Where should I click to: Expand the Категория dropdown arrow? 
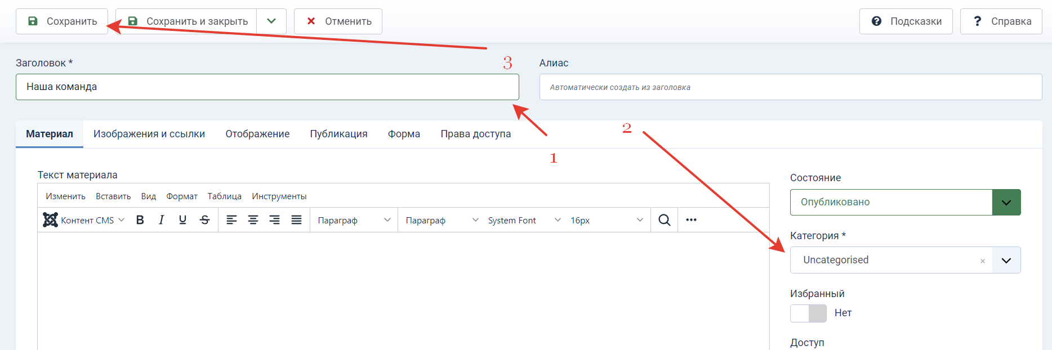pos(1006,260)
